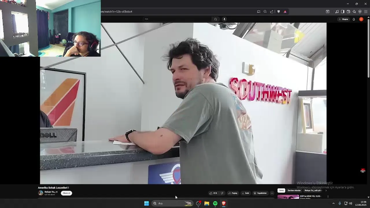This screenshot has height=208, width=370.
Task: Open the taskbar app with red badge
Action: tap(198, 203)
